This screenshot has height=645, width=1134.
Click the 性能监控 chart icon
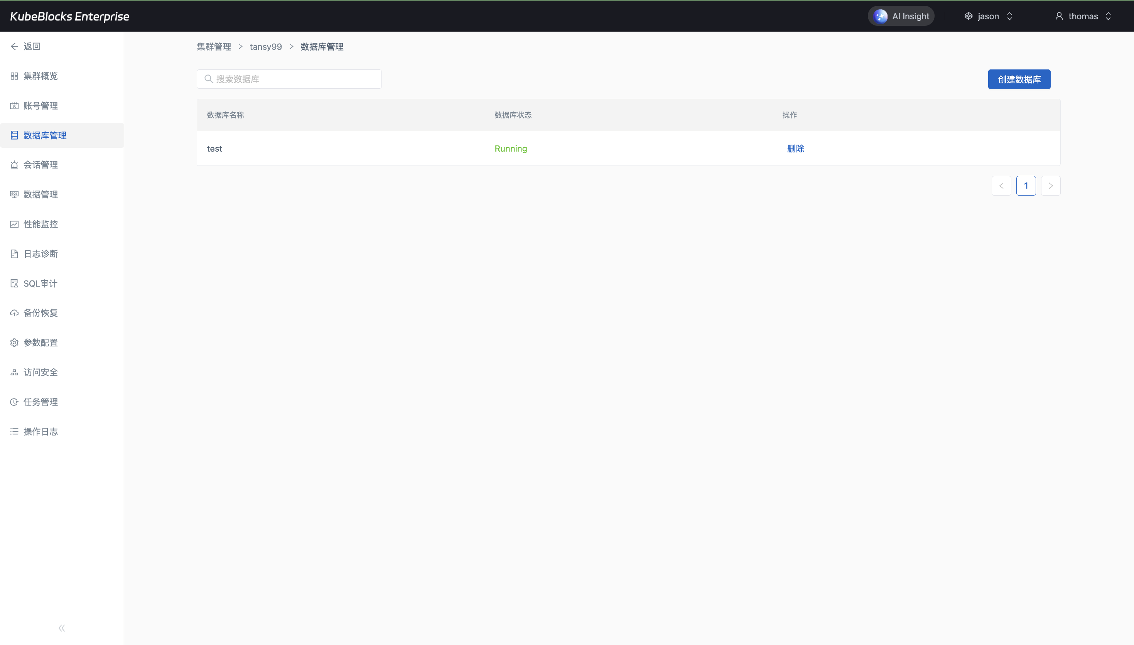coord(14,224)
